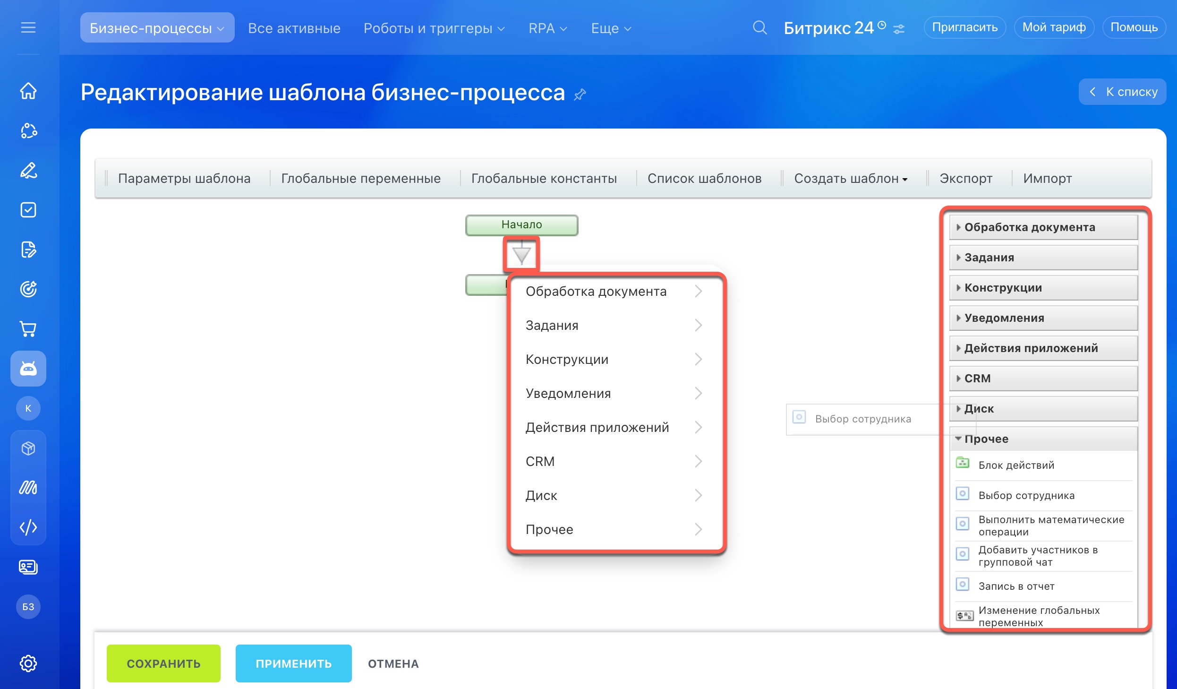Expand the Действия приложений panel section
Screen dimensions: 1177x689
1043,348
